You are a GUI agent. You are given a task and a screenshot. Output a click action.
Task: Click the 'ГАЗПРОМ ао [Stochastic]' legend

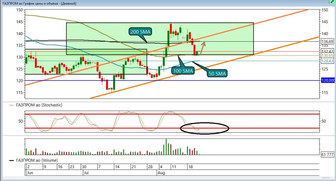click(39, 105)
